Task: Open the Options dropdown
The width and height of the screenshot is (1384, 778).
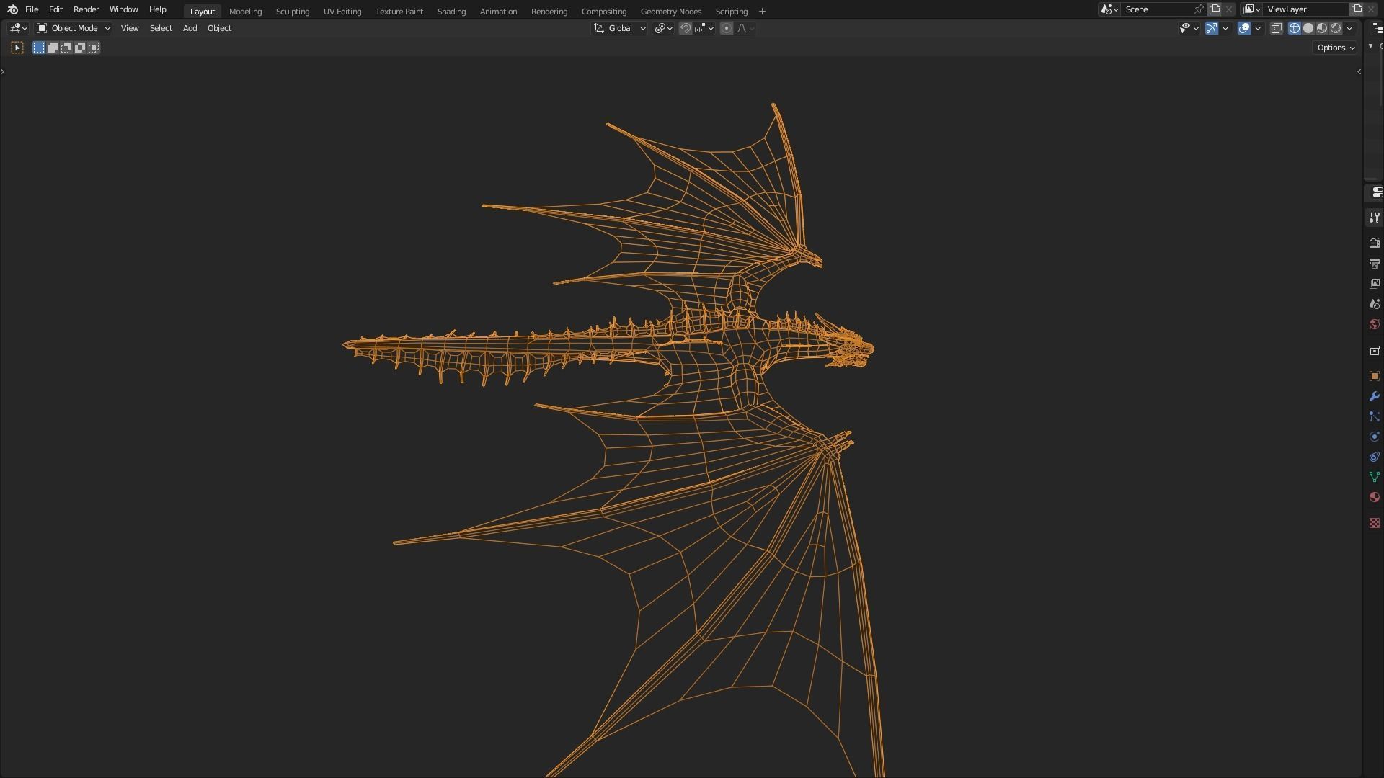Action: tap(1336, 48)
